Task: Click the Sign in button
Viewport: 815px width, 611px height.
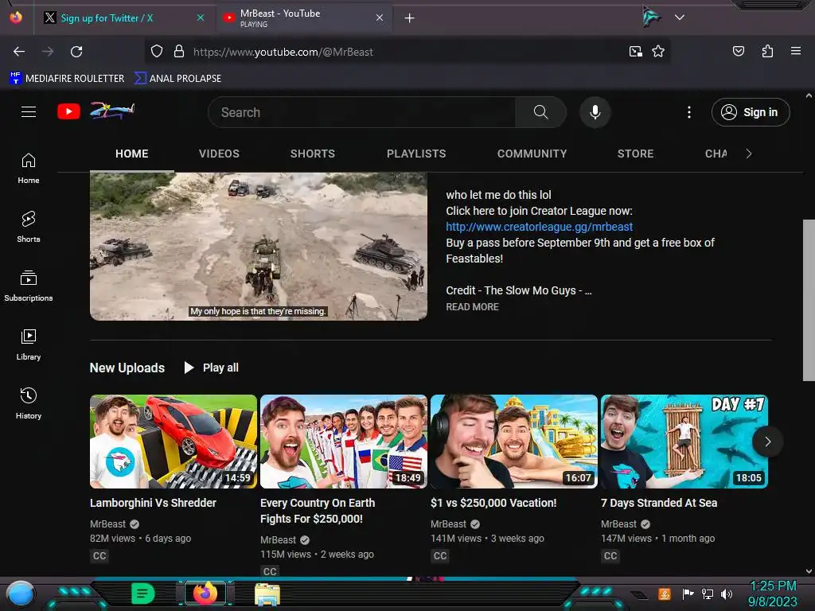Action: [751, 112]
